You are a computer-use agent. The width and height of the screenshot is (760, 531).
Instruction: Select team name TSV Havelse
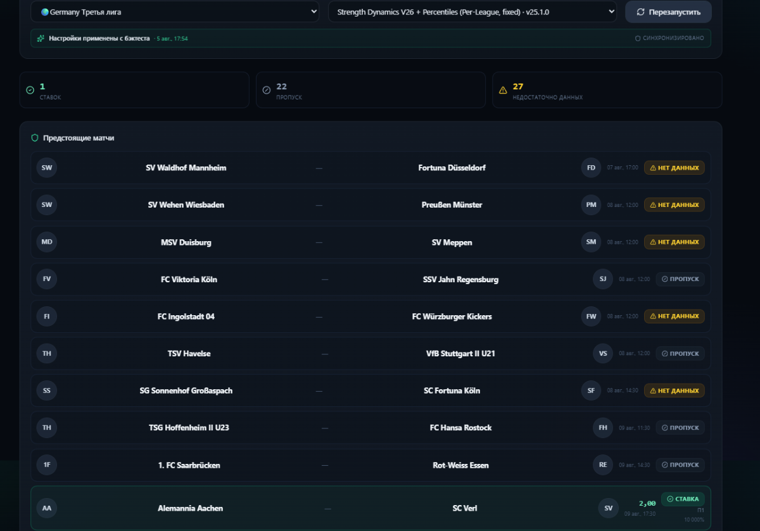coord(189,354)
